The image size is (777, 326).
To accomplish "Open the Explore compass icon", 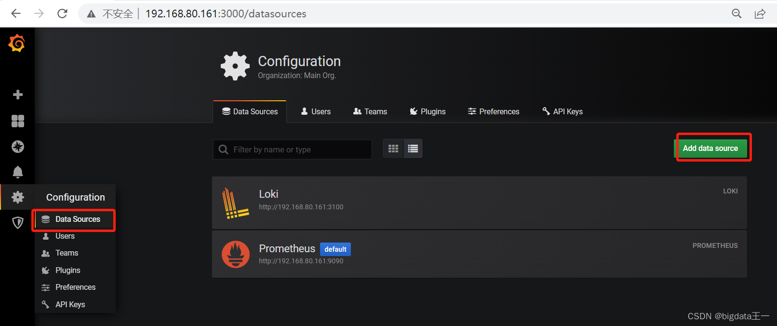I will [x=18, y=147].
